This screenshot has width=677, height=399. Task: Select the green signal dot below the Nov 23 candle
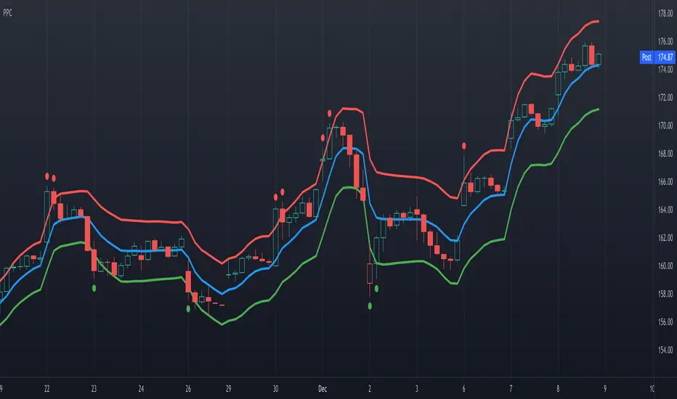[x=94, y=288]
